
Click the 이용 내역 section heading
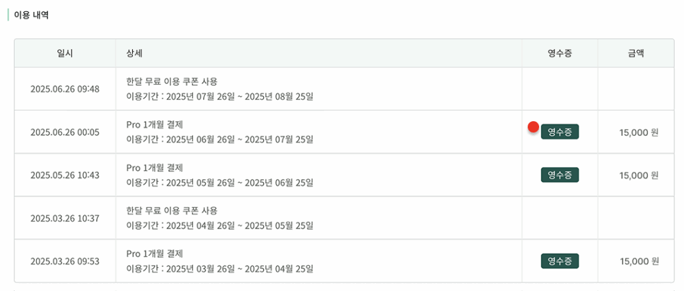[x=31, y=15]
